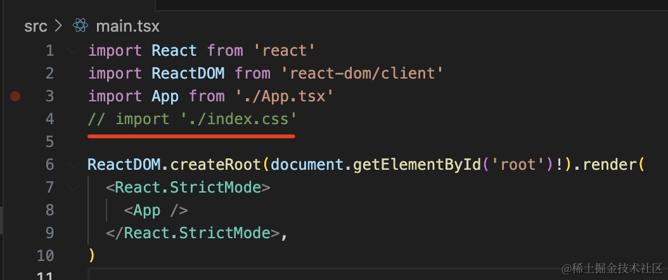Collapse the fold arrow on line 7
The image size is (668, 280).
click(74, 188)
